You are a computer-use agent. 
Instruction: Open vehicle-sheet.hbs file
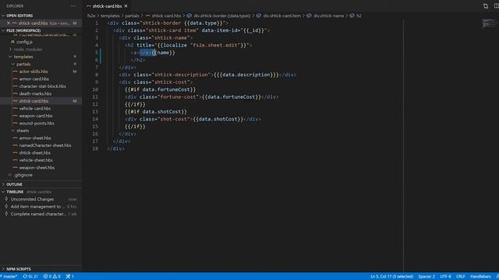36,160
